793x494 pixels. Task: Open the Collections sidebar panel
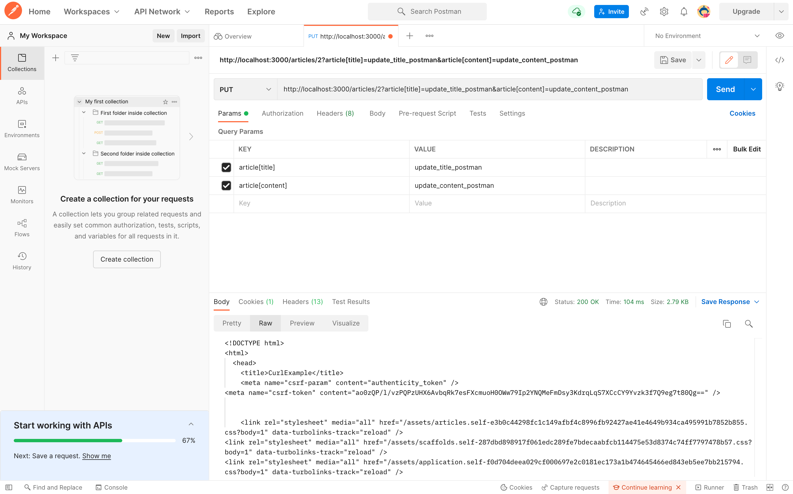pos(22,63)
